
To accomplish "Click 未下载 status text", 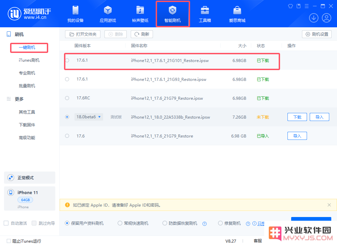I will click(x=263, y=117).
